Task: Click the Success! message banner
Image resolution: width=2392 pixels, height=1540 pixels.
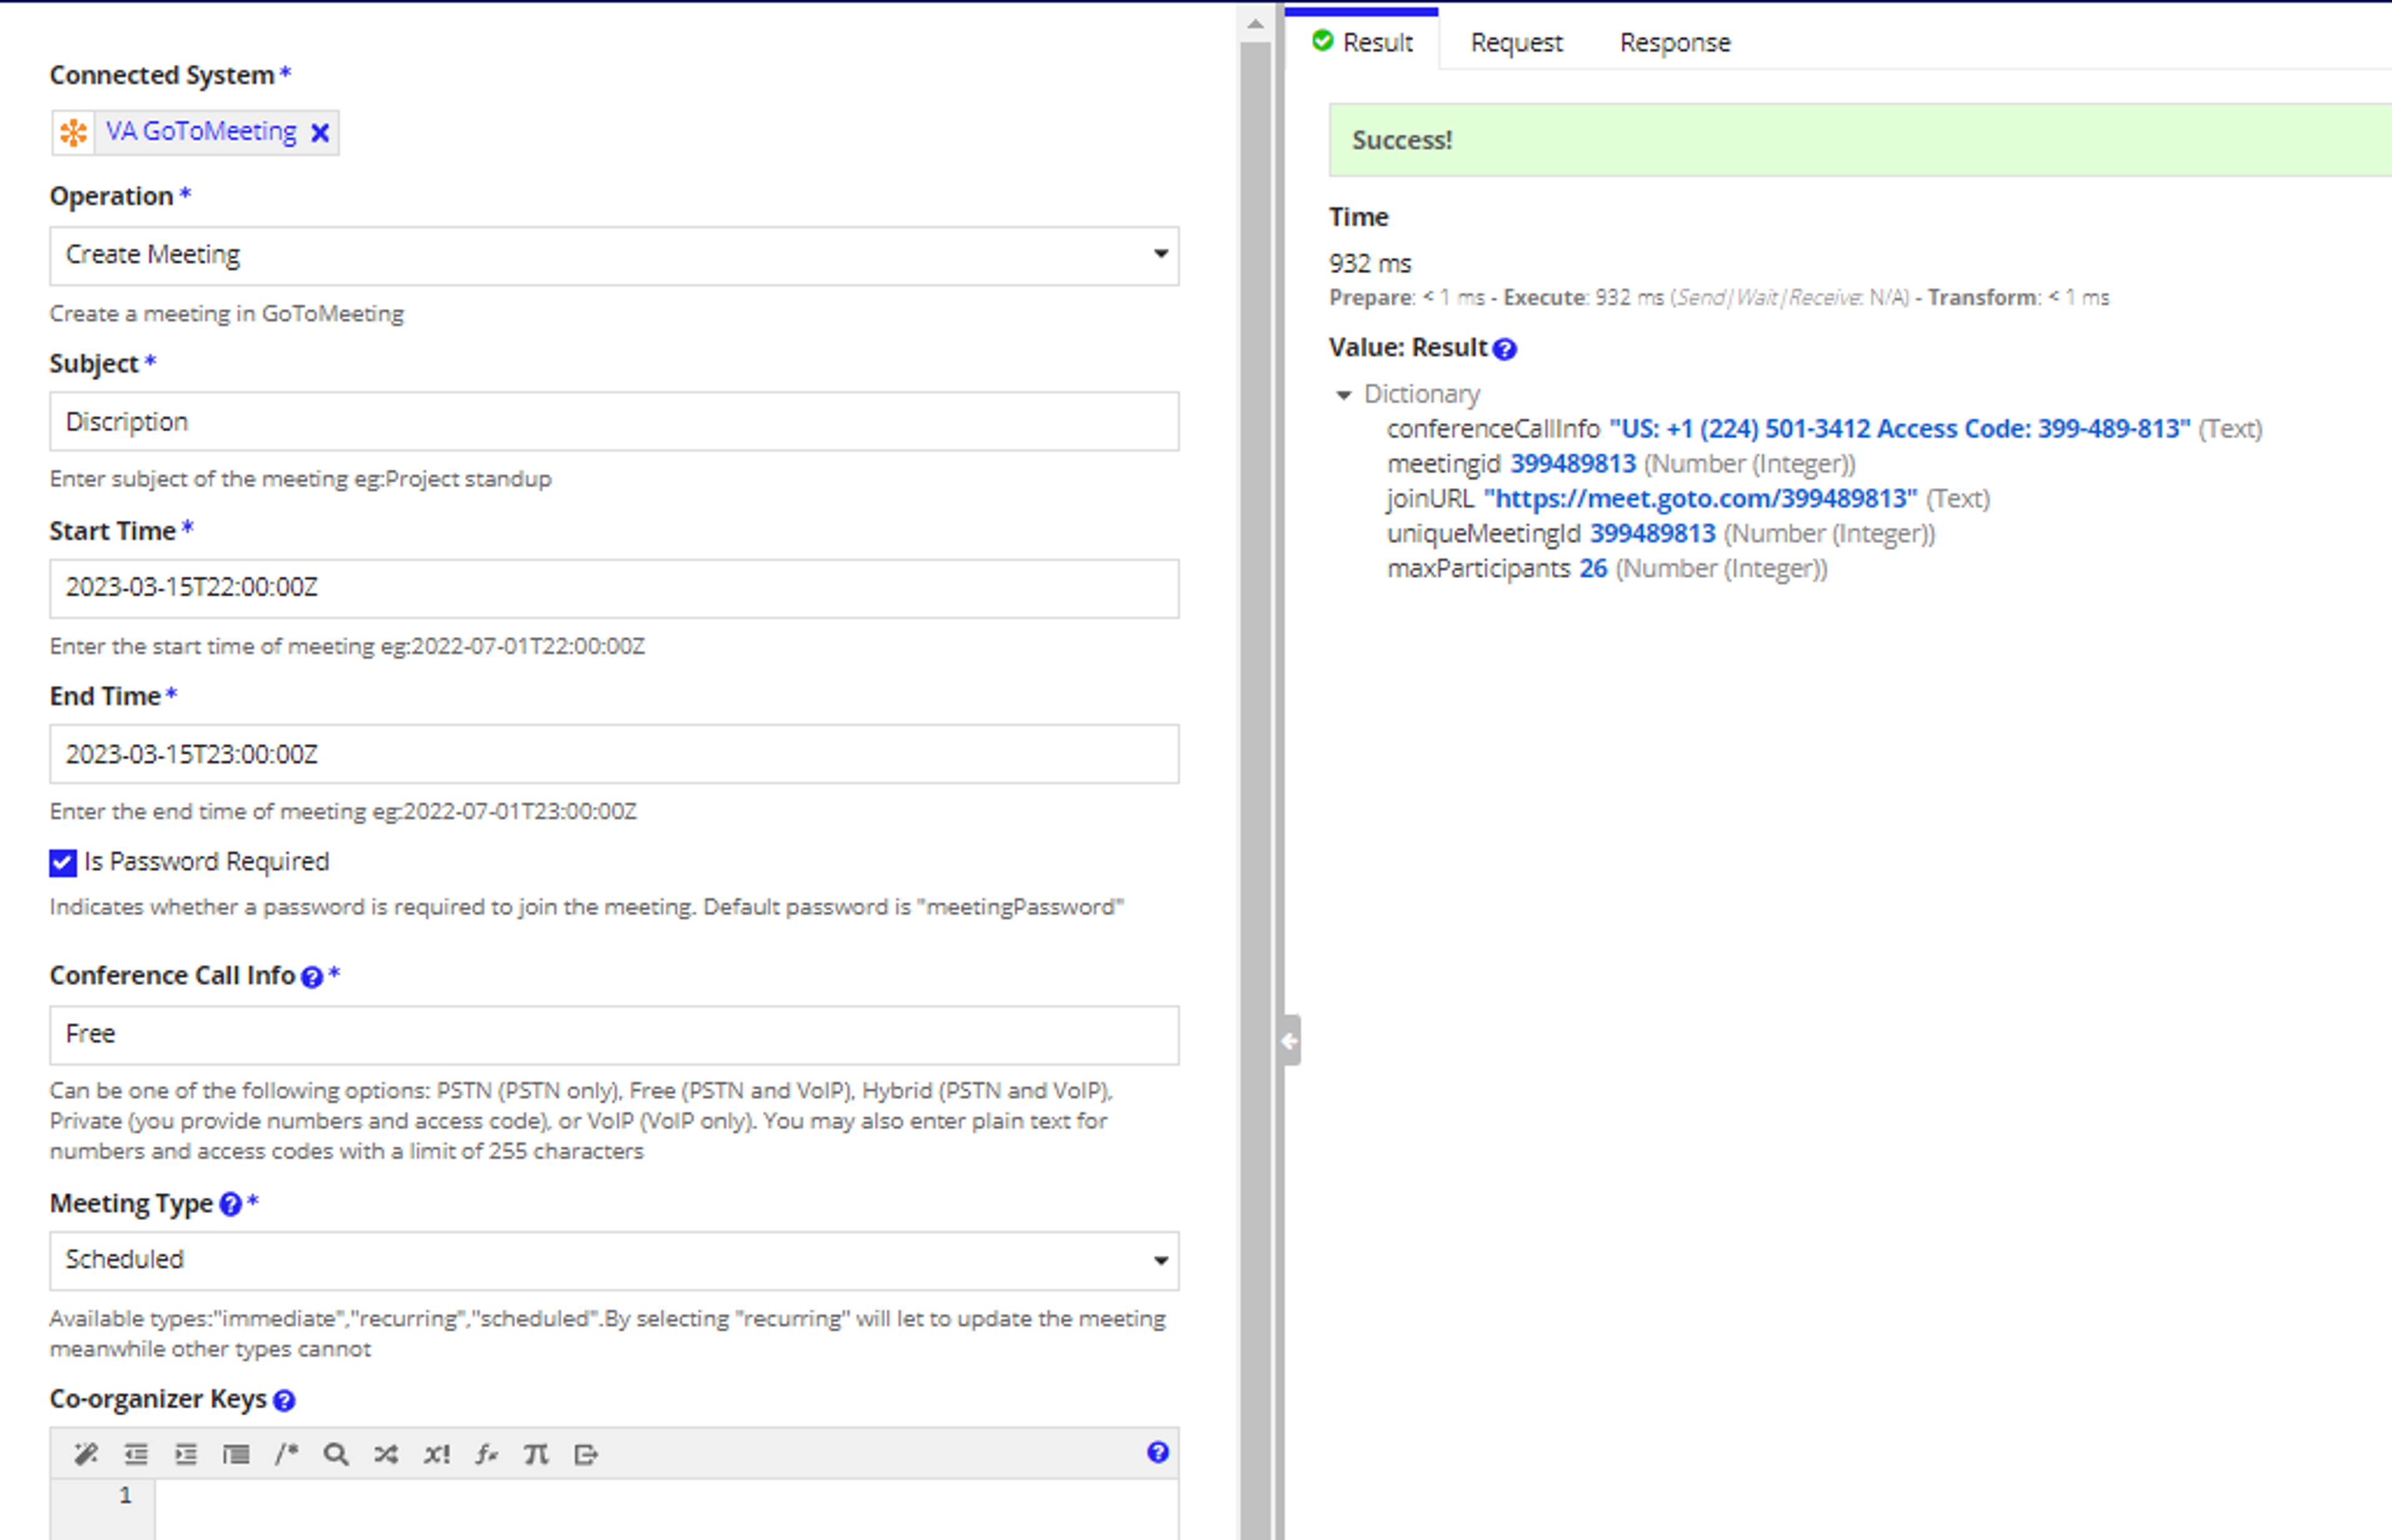Action: coord(1860,140)
